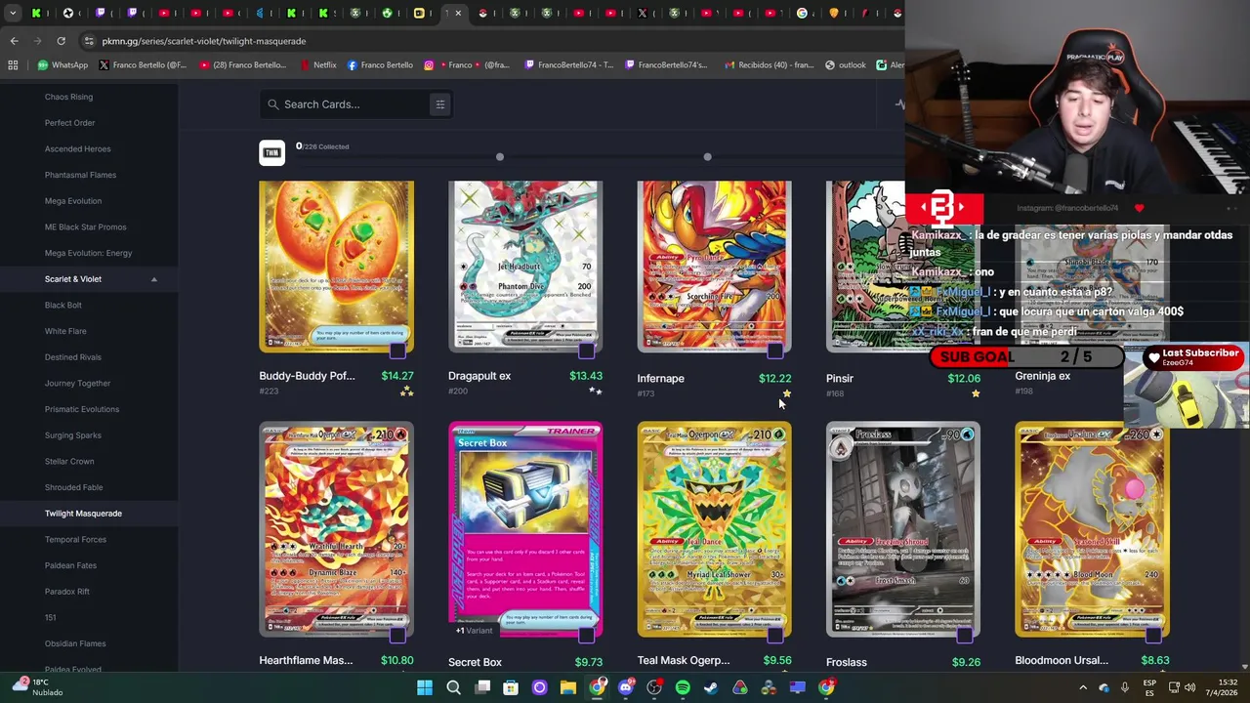Open the Hearthflame Mask Ogerpon card image

click(336, 529)
